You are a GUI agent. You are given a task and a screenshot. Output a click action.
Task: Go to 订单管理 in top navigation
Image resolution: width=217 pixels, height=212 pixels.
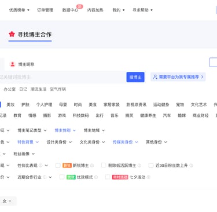coord(45,10)
